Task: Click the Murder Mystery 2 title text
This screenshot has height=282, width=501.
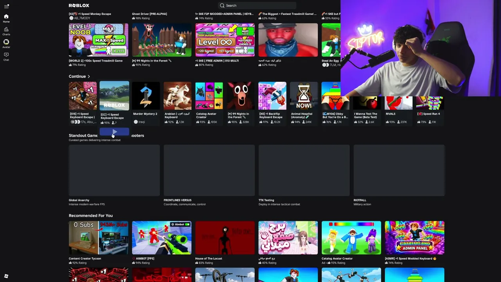Action: 145,114
